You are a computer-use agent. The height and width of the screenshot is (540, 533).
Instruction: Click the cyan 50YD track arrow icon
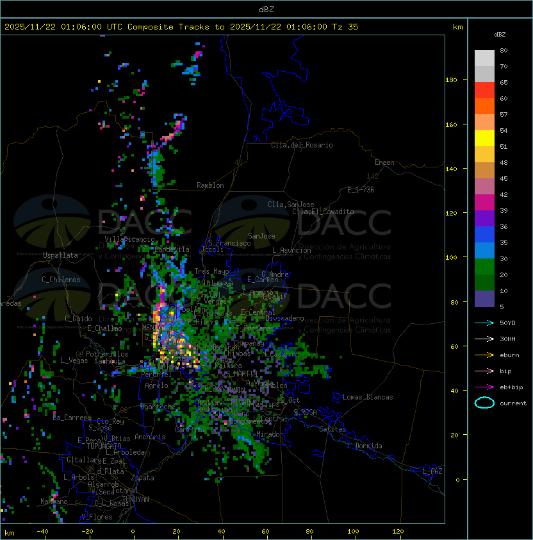[484, 323]
